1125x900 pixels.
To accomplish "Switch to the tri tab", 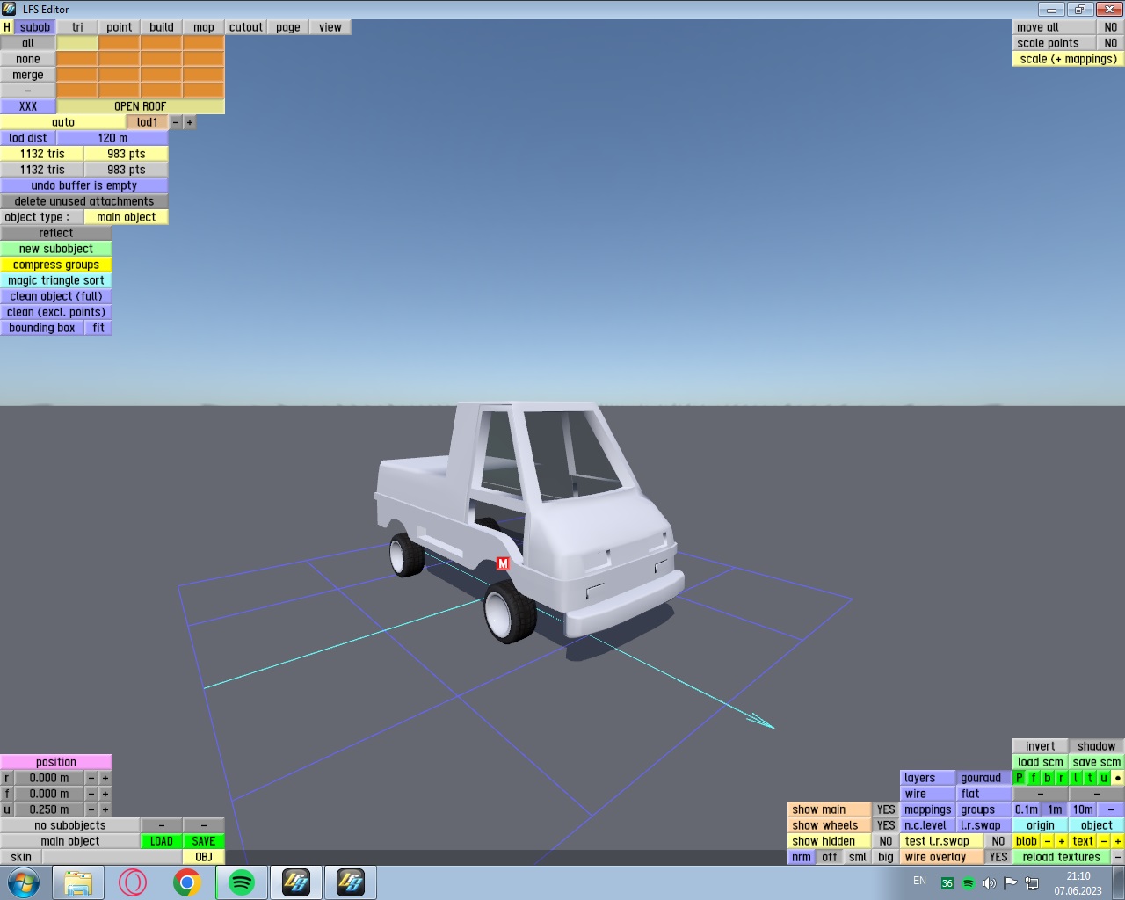I will pos(77,27).
